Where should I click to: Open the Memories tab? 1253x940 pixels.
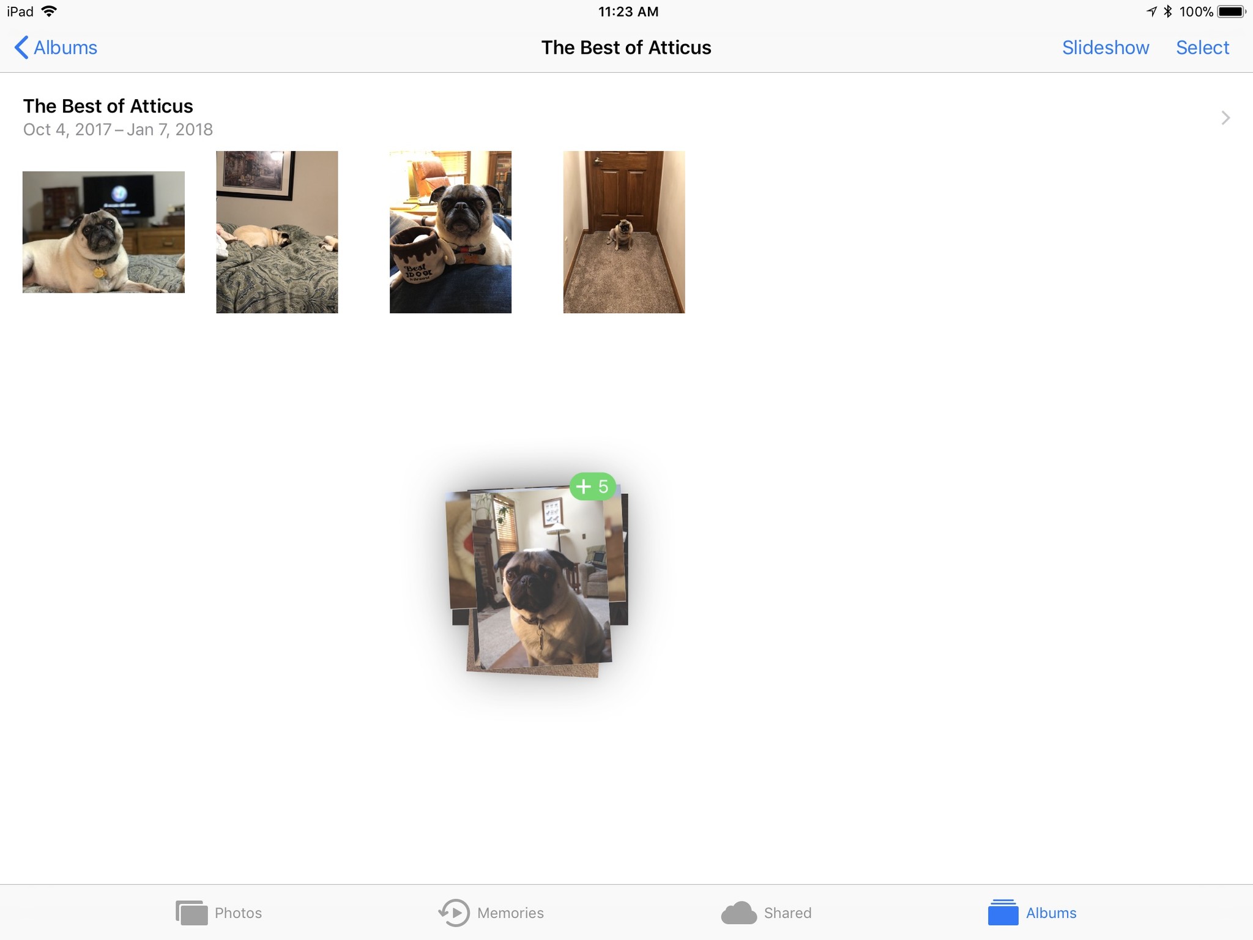491,912
